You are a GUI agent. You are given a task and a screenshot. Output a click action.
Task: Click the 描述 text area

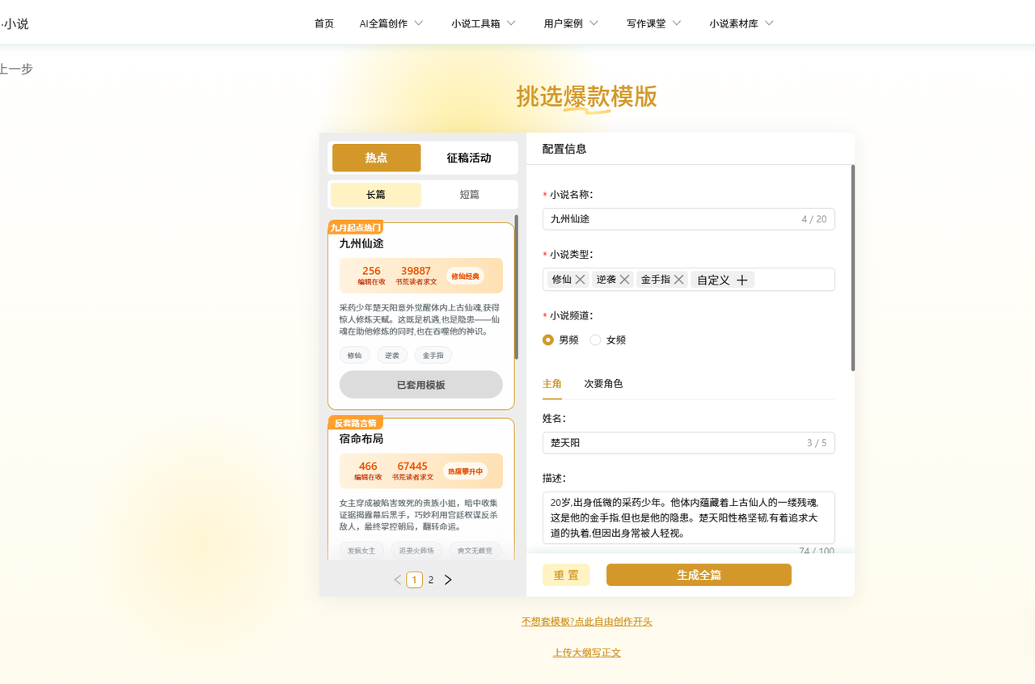(689, 517)
